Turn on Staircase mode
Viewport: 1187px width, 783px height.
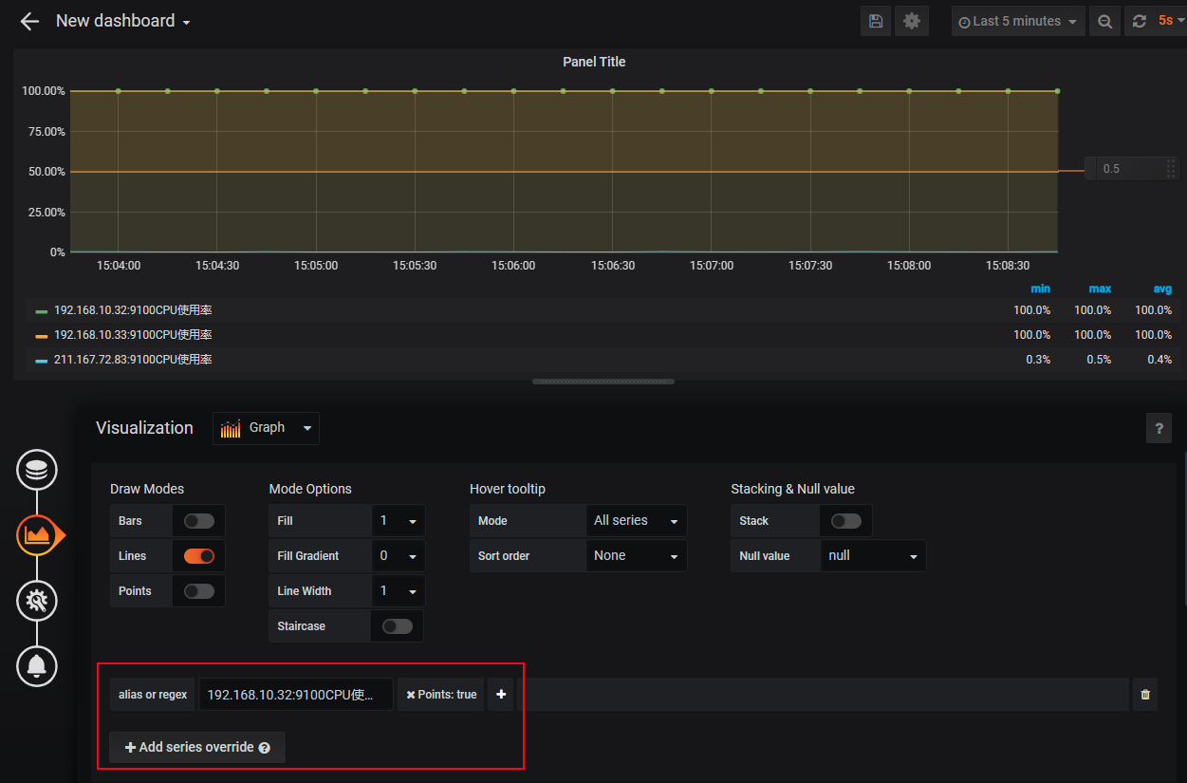(x=398, y=626)
